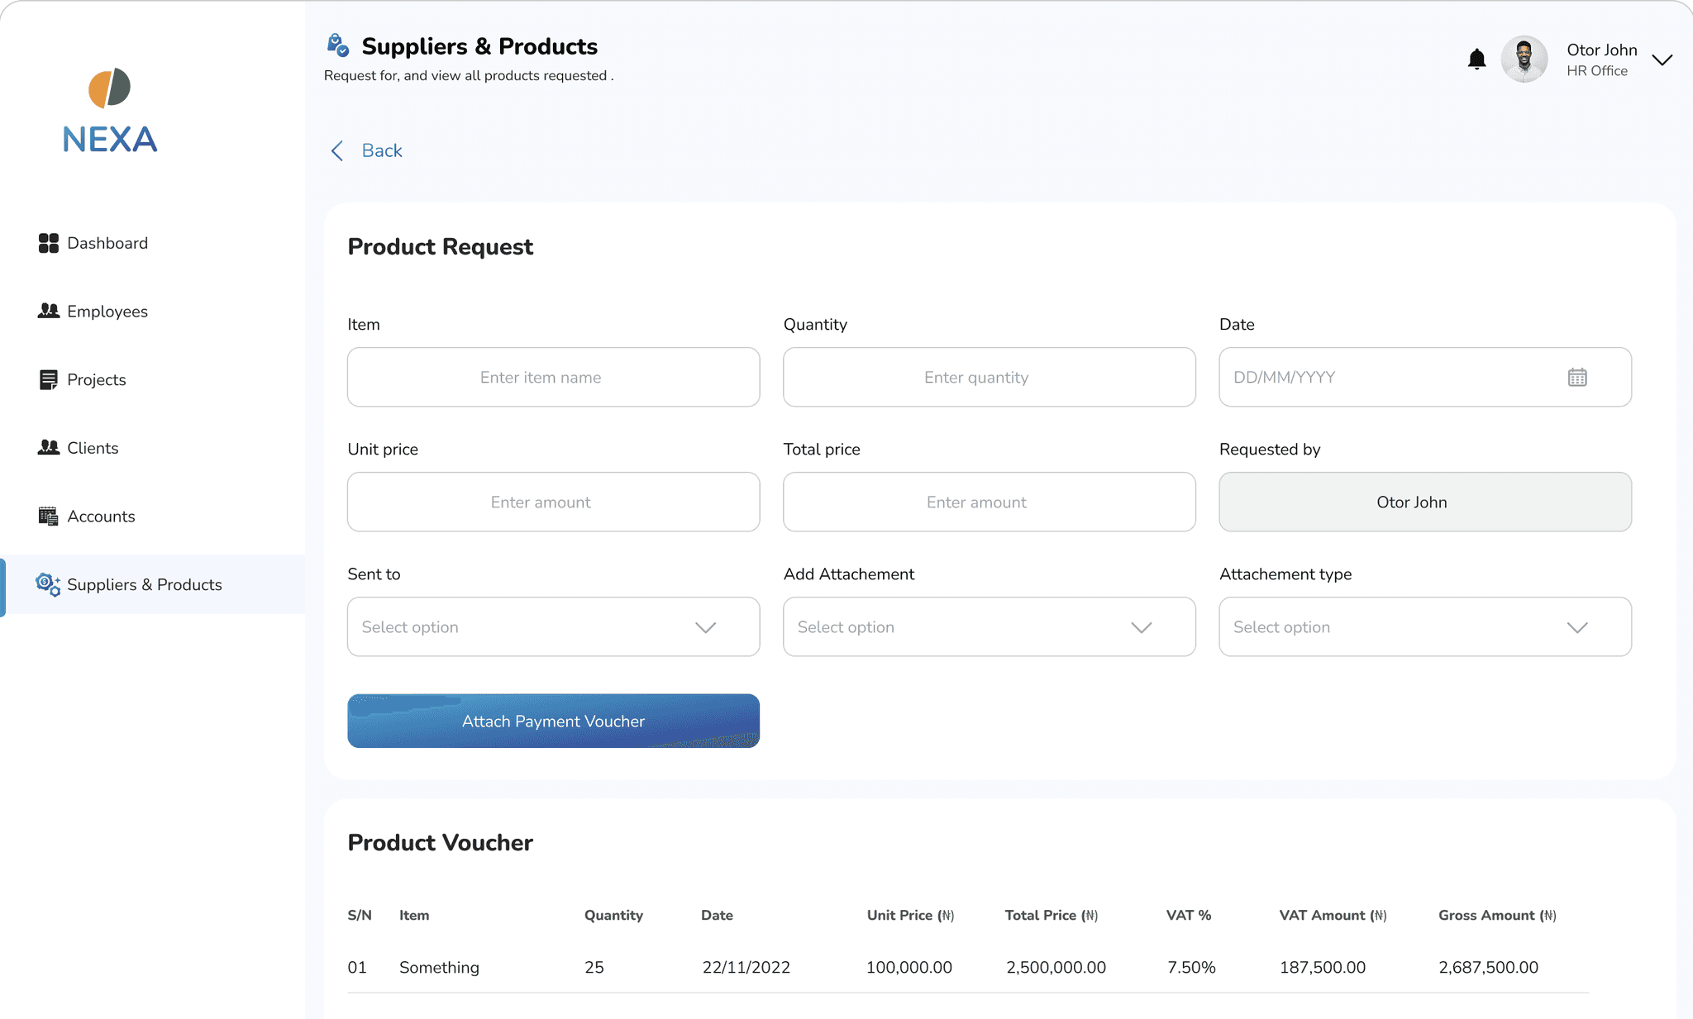Click the Clients people icon
Screen dimensions: 1693x1019
click(49, 447)
